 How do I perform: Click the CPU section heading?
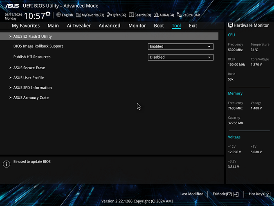pyautogui.click(x=231, y=35)
